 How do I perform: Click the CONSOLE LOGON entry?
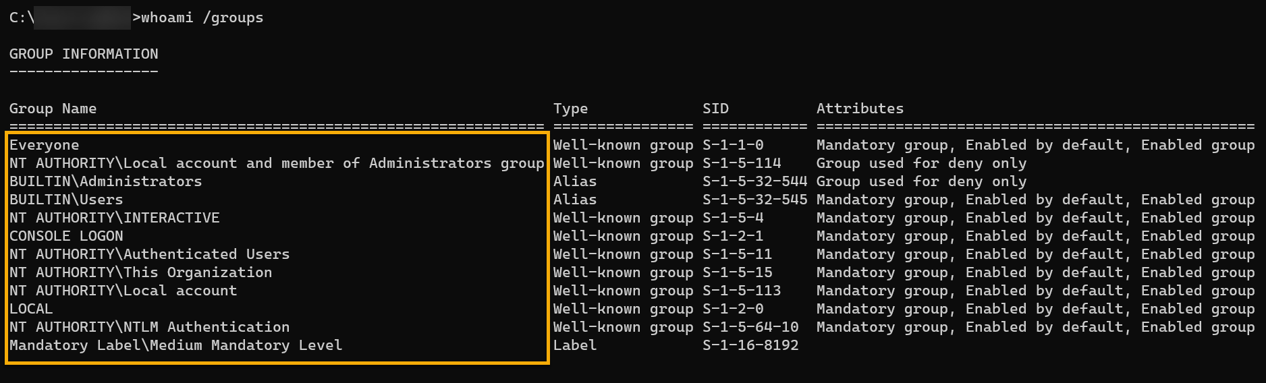(x=66, y=236)
